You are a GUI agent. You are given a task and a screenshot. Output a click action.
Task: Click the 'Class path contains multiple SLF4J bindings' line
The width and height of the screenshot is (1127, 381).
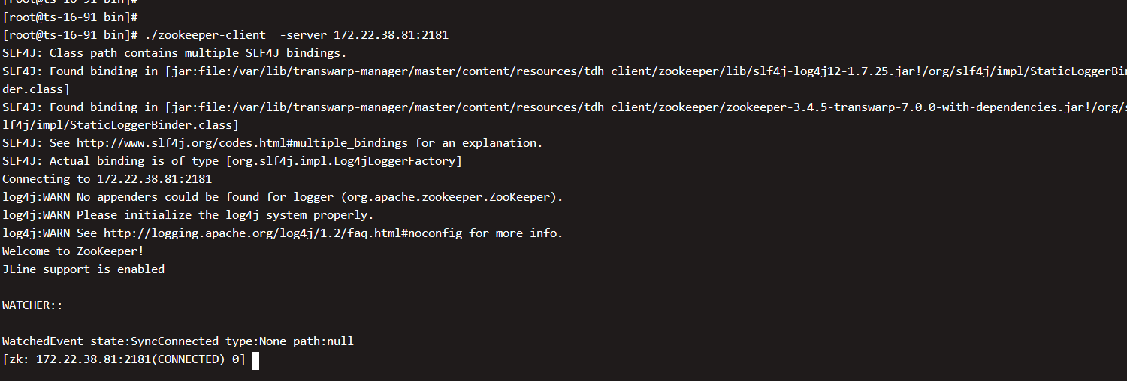[174, 53]
